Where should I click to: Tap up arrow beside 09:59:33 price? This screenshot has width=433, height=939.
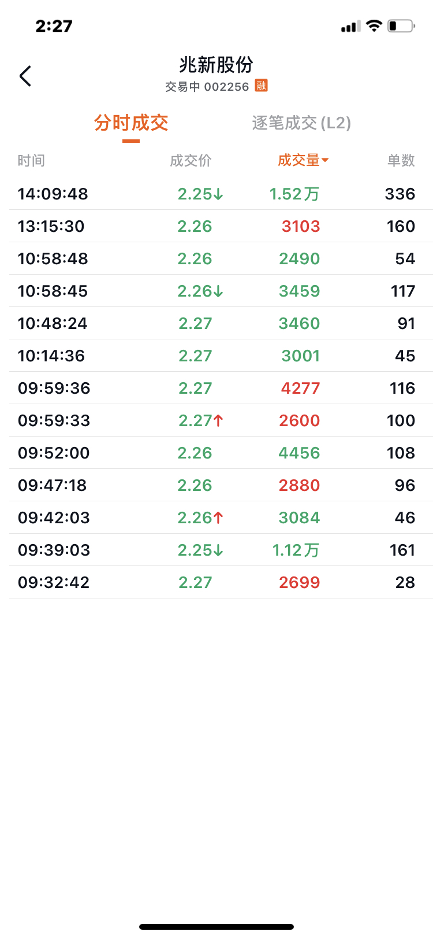pos(218,421)
